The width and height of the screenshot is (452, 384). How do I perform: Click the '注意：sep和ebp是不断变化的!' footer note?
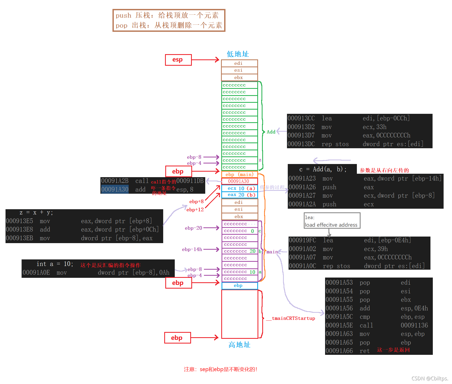pyautogui.click(x=220, y=369)
